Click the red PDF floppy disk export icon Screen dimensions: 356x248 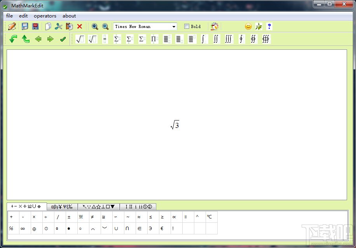click(x=35, y=26)
